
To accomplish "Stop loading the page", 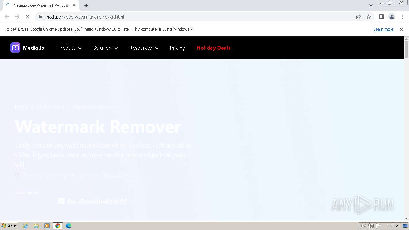I will pyautogui.click(x=27, y=17).
